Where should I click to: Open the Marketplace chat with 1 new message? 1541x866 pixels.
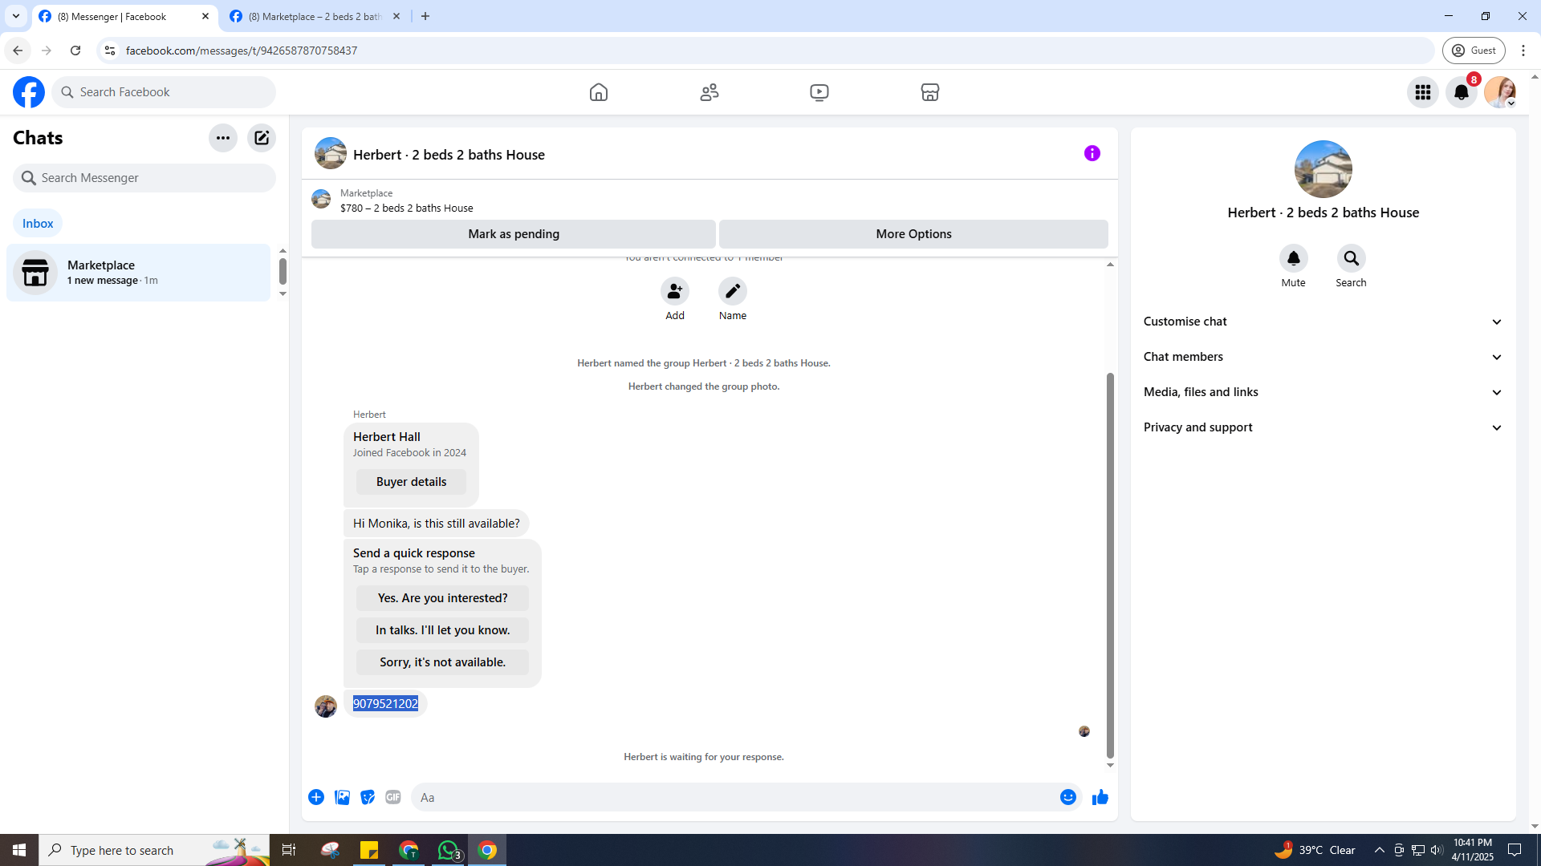139,273
